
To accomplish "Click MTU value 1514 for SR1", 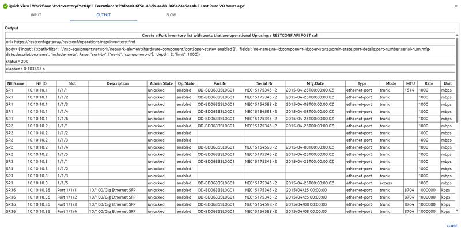I will point(409,90).
